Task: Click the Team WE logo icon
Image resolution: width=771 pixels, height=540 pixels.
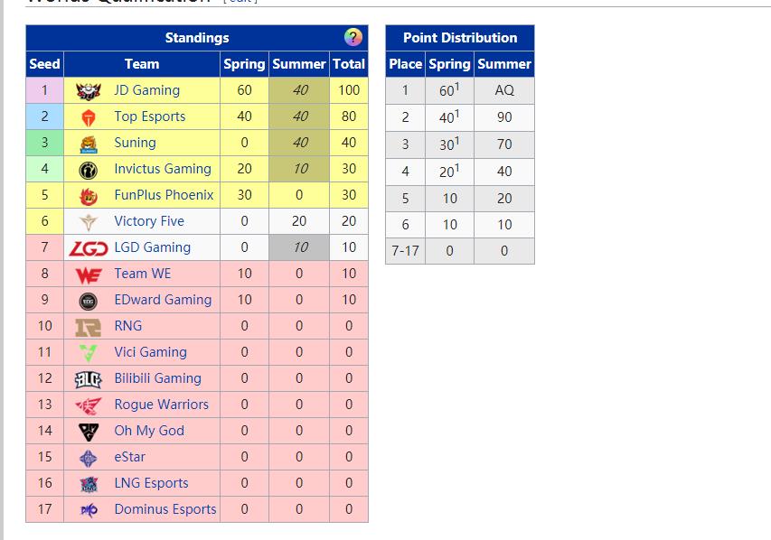Action: tap(89, 274)
